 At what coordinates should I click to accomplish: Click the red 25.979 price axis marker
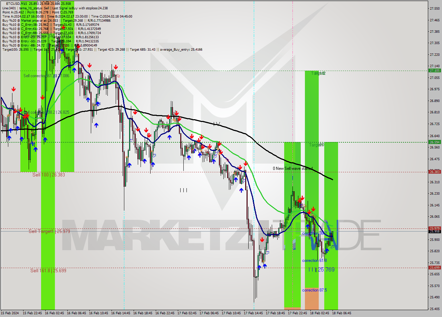(x=434, y=228)
